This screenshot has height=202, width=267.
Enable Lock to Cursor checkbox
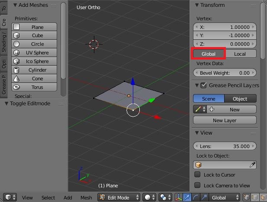(197, 174)
